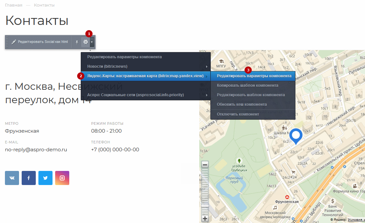Image resolution: width=365 pixels, height=223 pixels.
Task: Zoom out map with minus button
Action: (205, 165)
